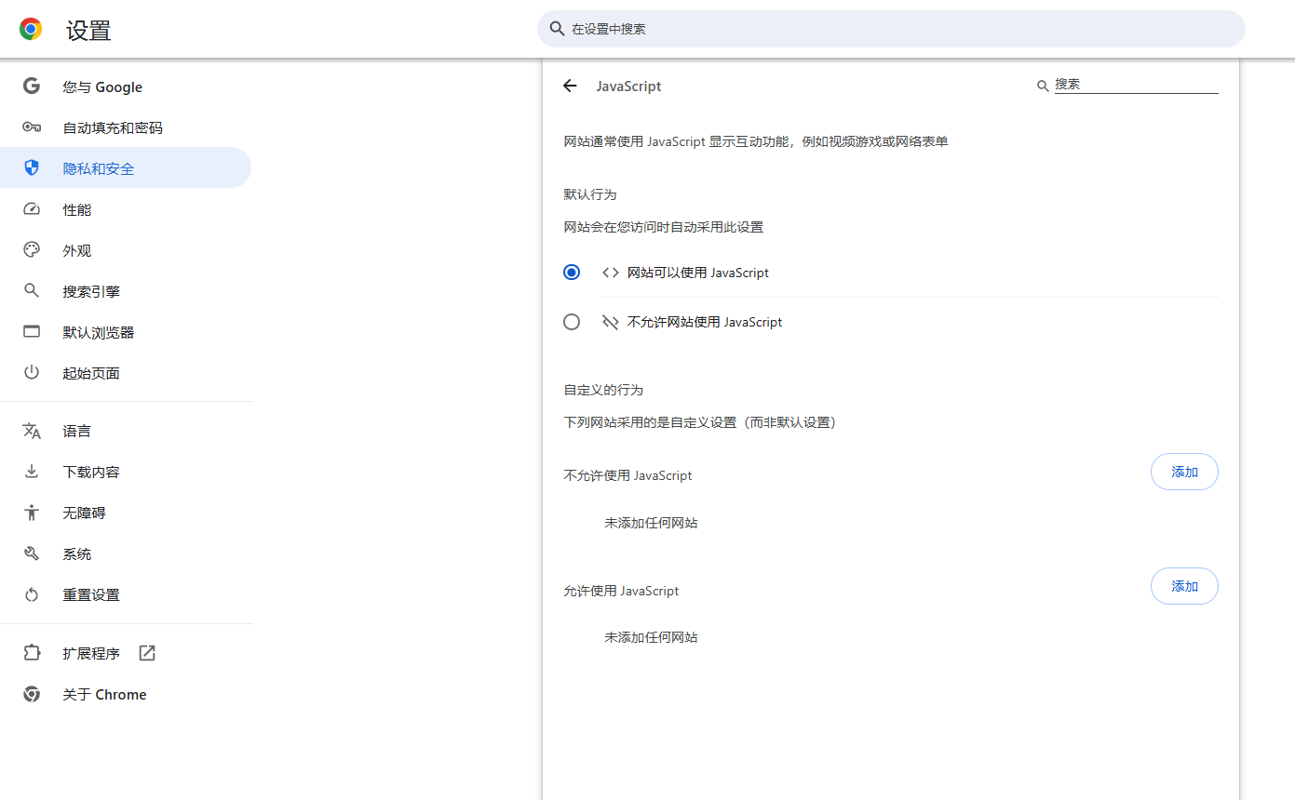Click the back arrow next to JavaScript
Screen dimensions: 1295x800
(570, 86)
